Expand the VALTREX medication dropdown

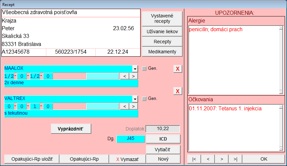click(135, 99)
